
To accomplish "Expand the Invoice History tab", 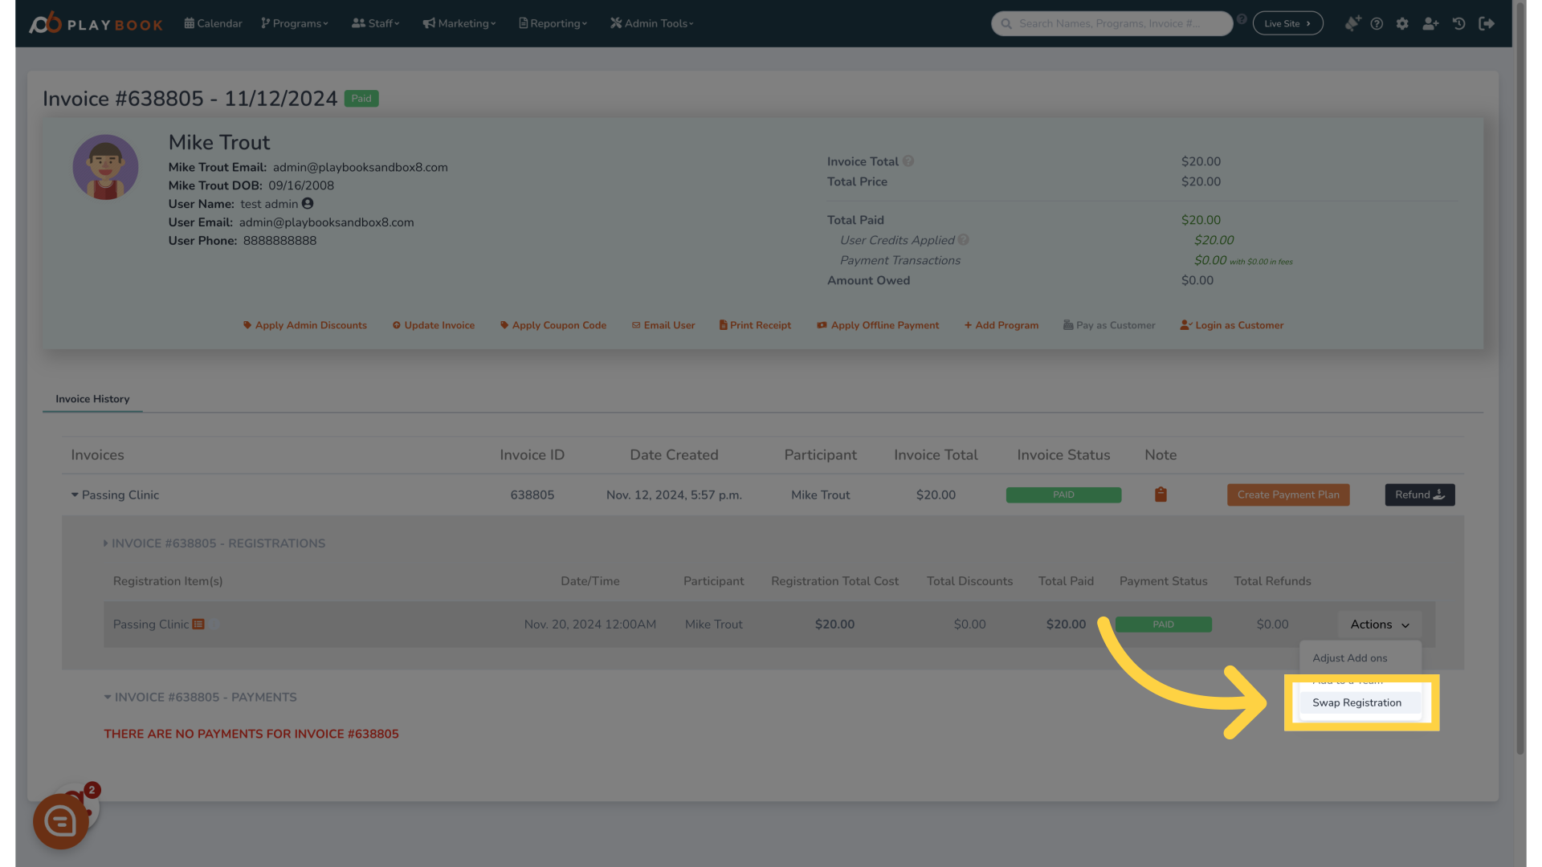I will click(92, 399).
